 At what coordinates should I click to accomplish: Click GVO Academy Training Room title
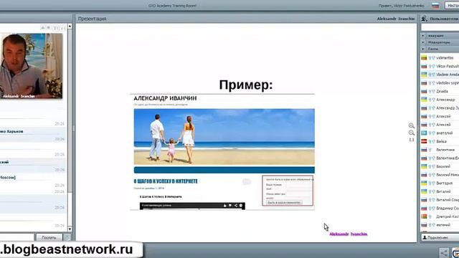[172, 6]
